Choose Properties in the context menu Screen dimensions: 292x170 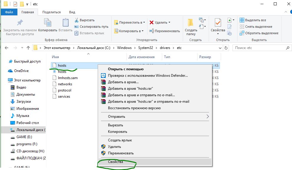tap(115, 162)
